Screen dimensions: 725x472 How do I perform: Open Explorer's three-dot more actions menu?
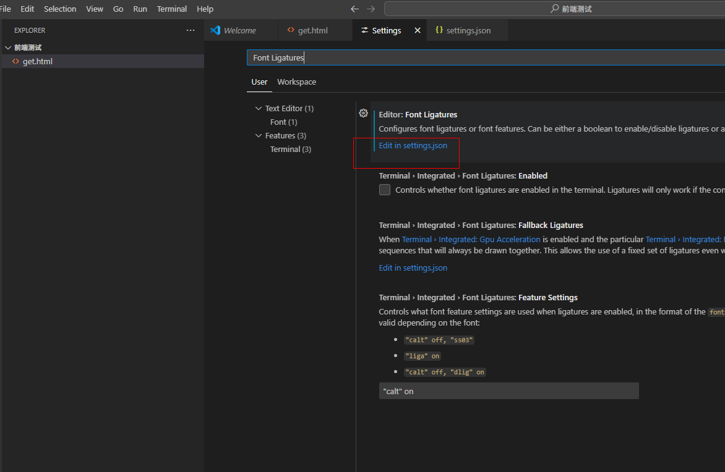[x=191, y=30]
